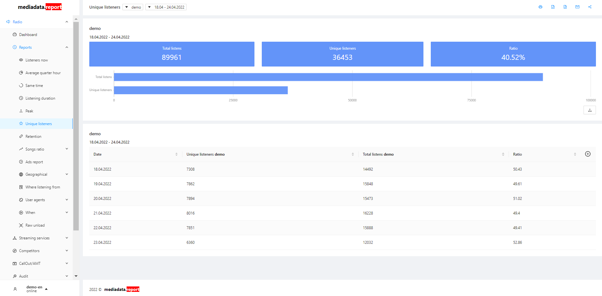Expand Streaming services section
Viewport: 602px width, 296px height.
click(67, 238)
